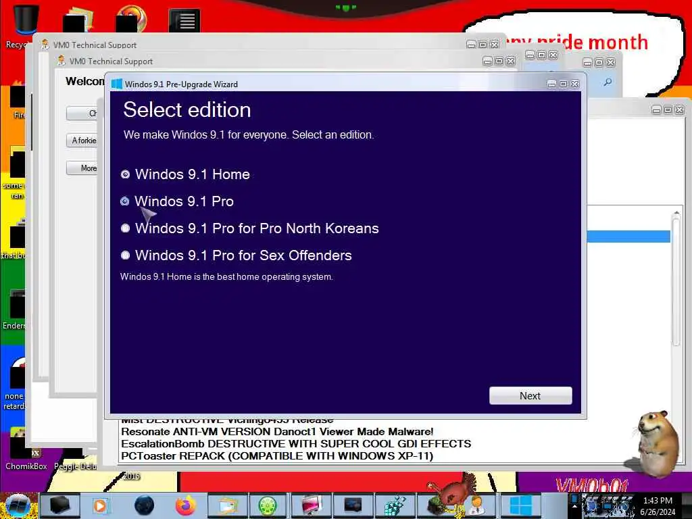Click the technician support taskbar icon
This screenshot has height=519, width=692.
pyautogui.click(x=476, y=505)
